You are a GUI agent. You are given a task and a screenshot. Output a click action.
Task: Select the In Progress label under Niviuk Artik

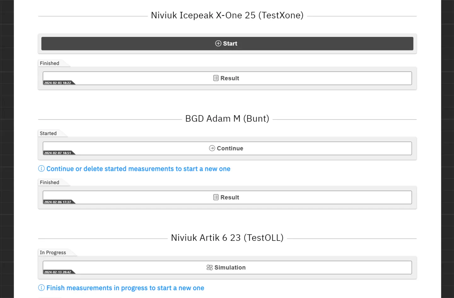(x=53, y=253)
